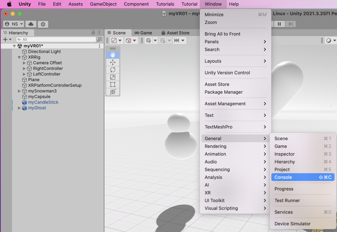Select the Plane object
The width and height of the screenshot is (337, 232).
[34, 80]
